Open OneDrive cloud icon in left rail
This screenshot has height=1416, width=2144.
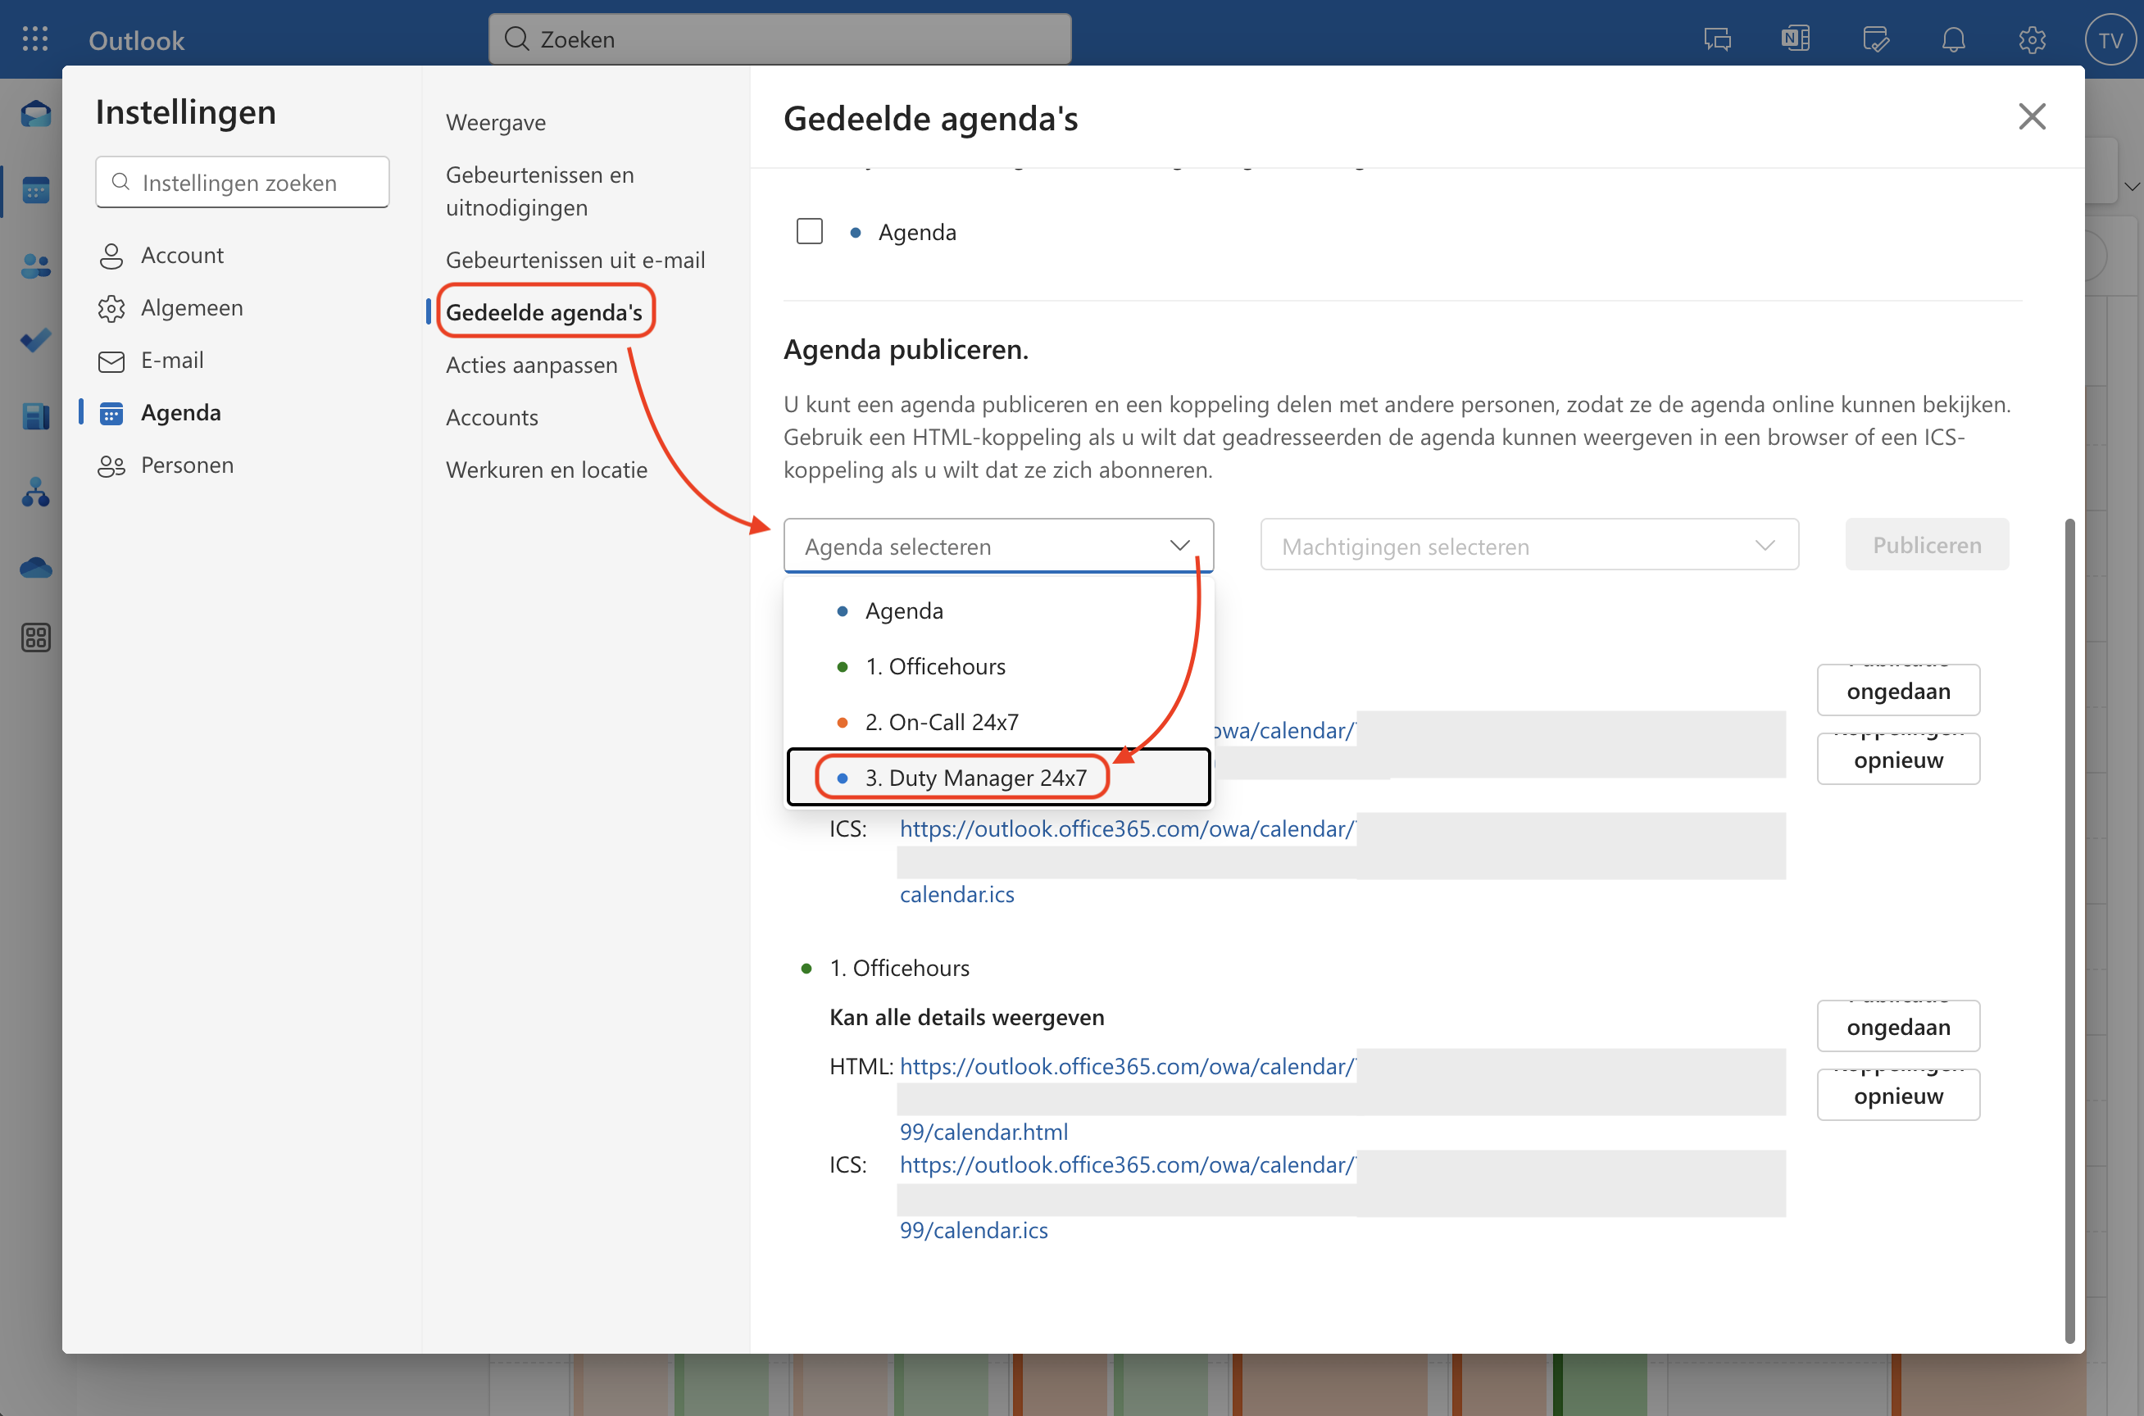[x=35, y=567]
